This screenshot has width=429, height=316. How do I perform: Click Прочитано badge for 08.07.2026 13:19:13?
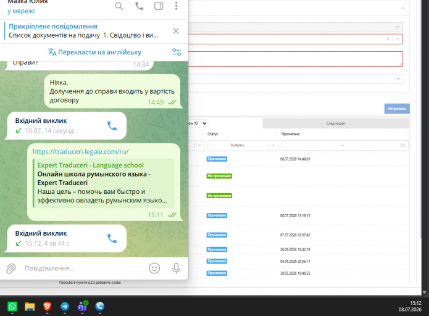(217, 215)
